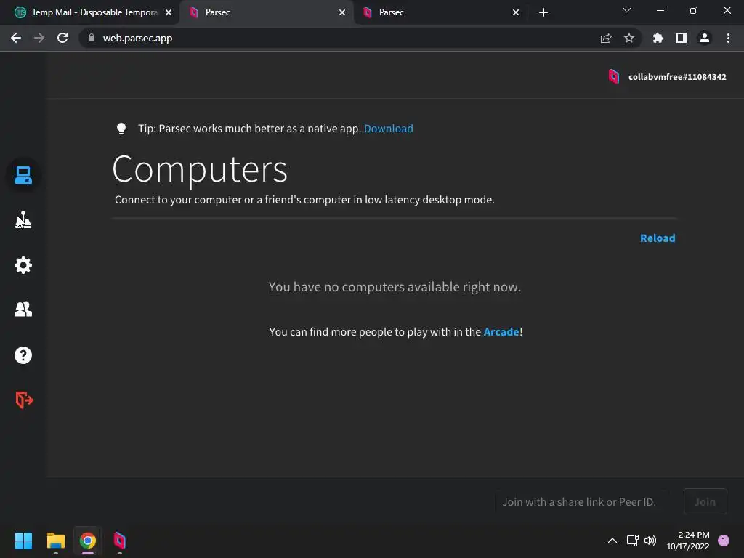Toggle the browser side panel
Image resolution: width=744 pixels, height=558 pixels.
tap(682, 38)
